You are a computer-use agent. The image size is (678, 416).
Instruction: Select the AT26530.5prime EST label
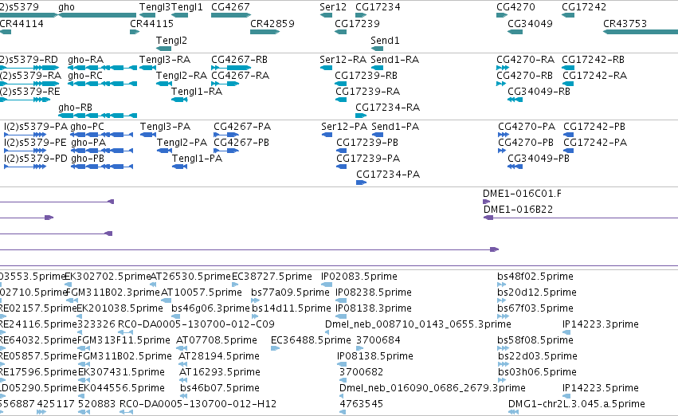point(190,276)
